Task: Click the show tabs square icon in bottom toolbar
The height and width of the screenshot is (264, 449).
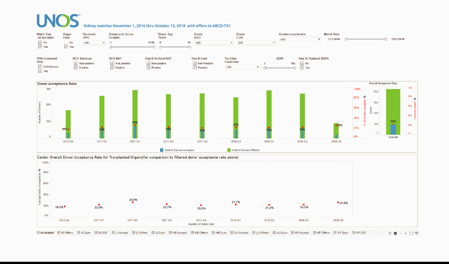Action: 395,233
